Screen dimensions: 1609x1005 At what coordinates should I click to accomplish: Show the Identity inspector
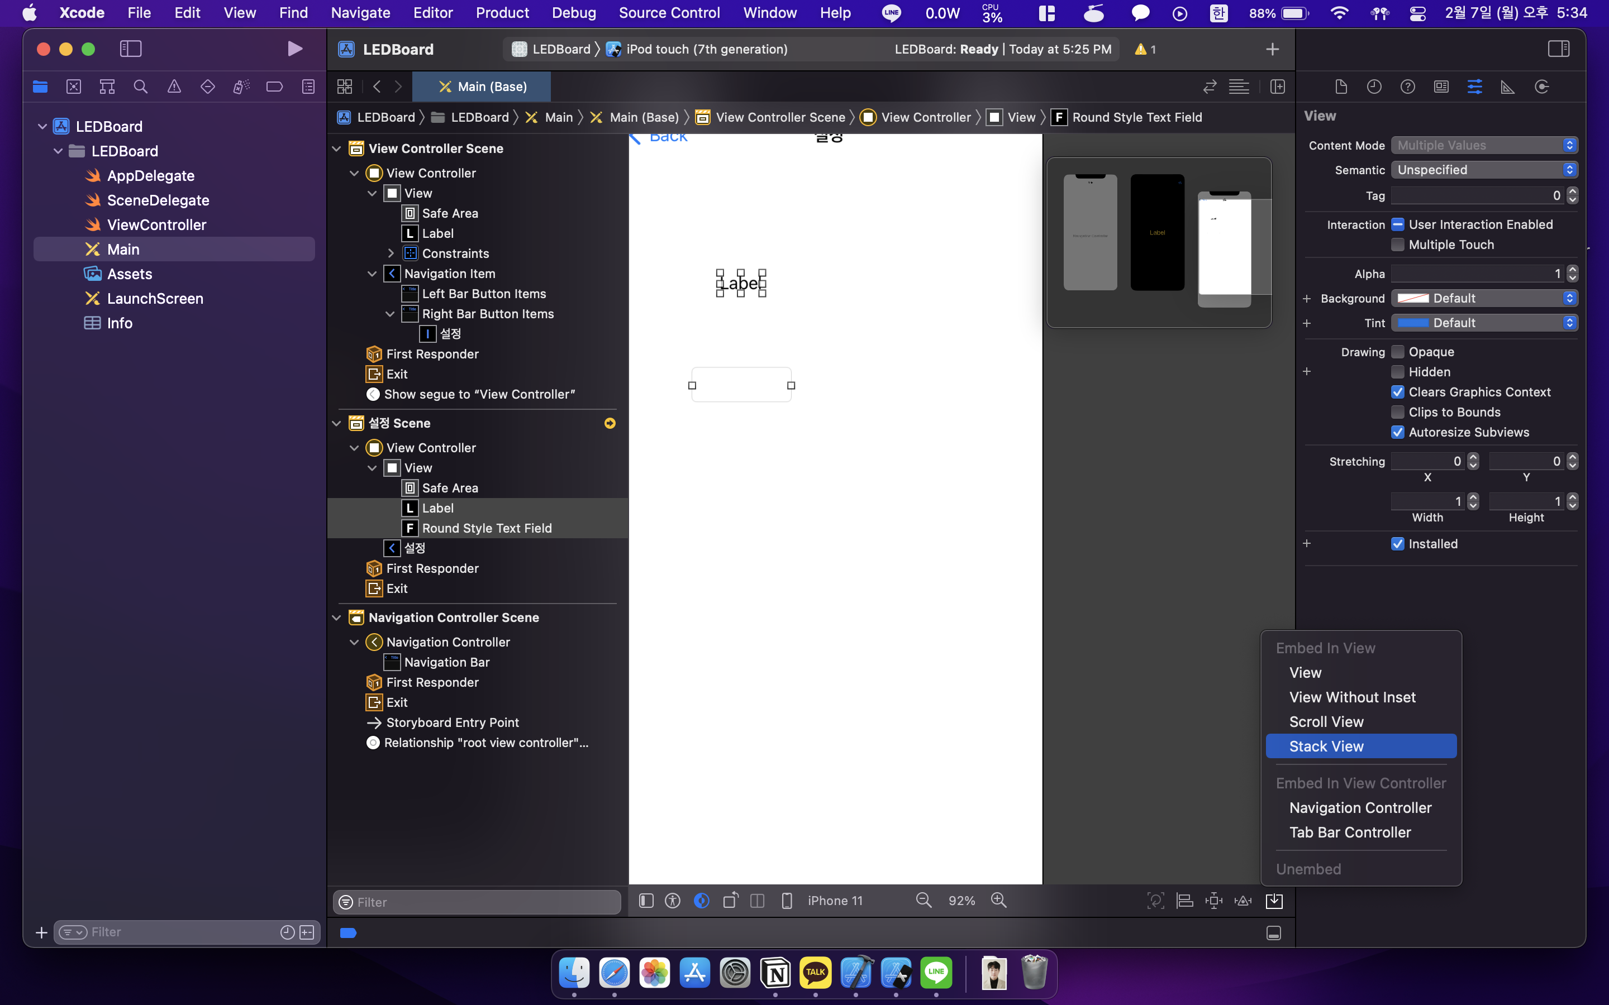tap(1441, 87)
